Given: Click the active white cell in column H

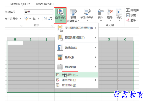Looking at the screenshot, I should coord(15,43).
